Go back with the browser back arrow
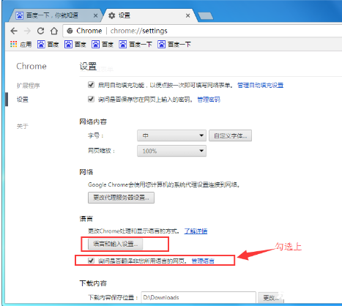 14,31
